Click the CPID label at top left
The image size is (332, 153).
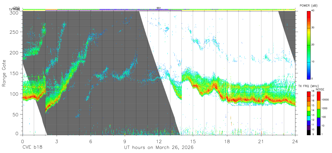tap(17, 8)
